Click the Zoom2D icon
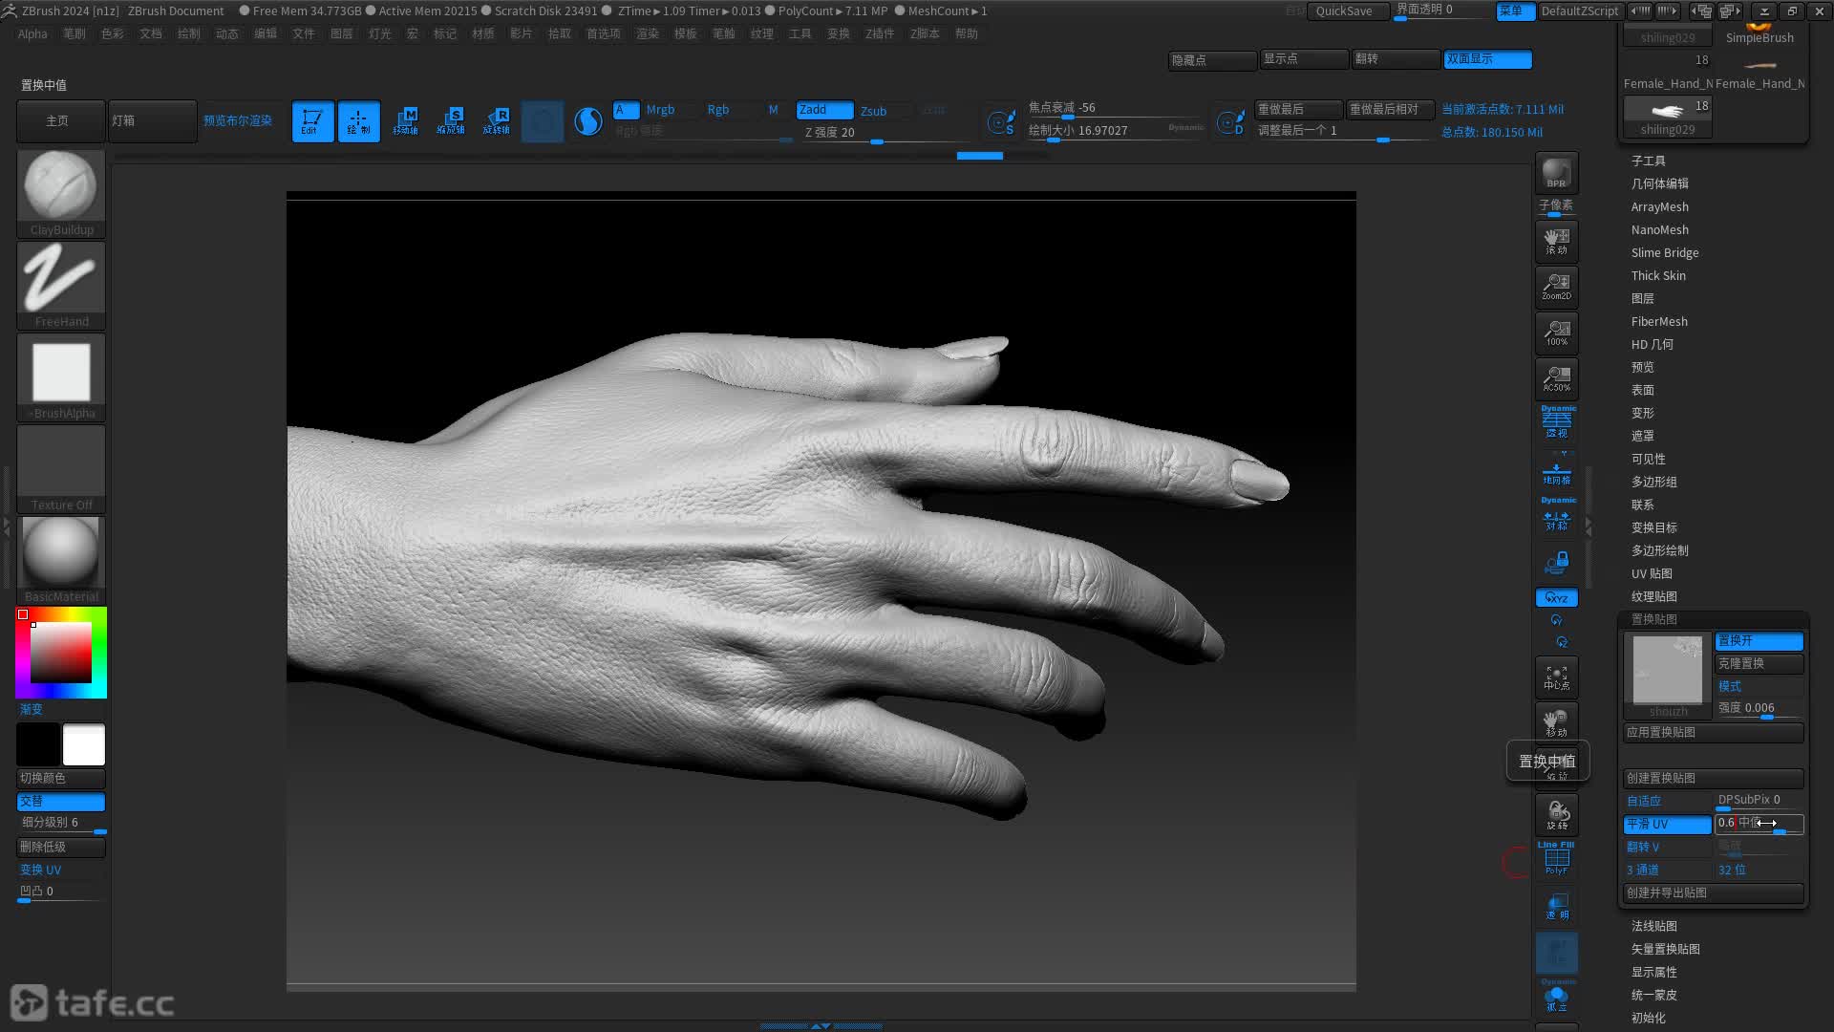1834x1032 pixels. click(x=1556, y=287)
